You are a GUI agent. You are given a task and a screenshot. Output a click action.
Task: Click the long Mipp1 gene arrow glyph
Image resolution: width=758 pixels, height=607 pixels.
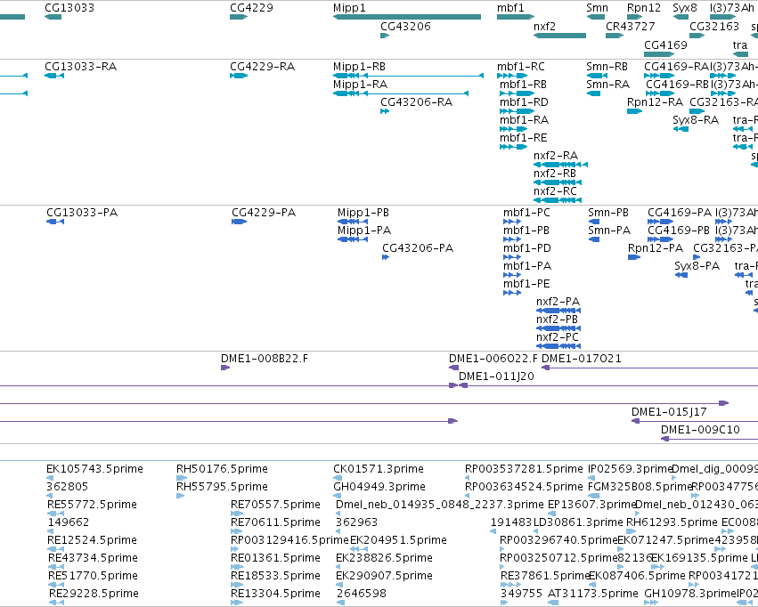(407, 18)
